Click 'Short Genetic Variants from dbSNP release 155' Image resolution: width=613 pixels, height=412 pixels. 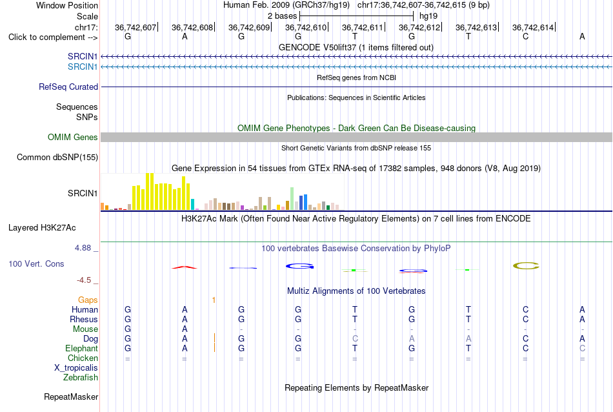point(356,148)
